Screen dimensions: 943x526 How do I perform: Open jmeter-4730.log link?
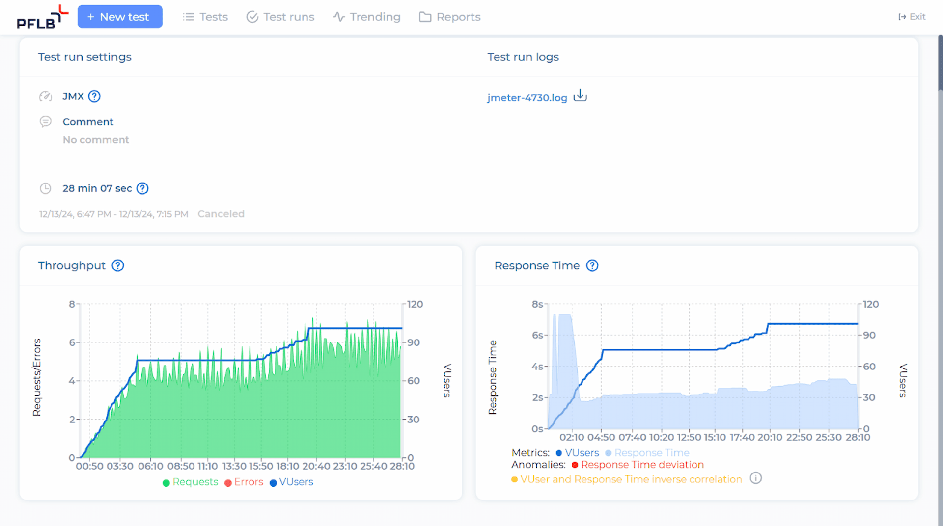point(527,98)
